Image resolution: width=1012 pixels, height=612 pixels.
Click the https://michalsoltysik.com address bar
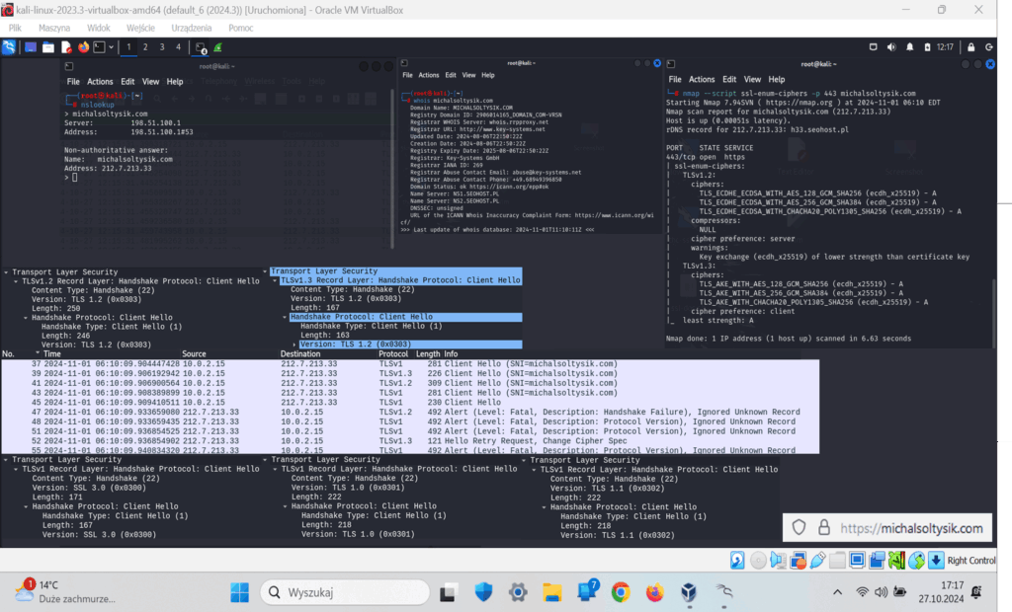[x=910, y=528]
